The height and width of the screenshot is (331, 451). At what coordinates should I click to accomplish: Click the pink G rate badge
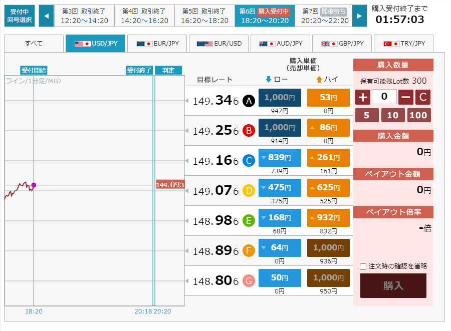[249, 281]
